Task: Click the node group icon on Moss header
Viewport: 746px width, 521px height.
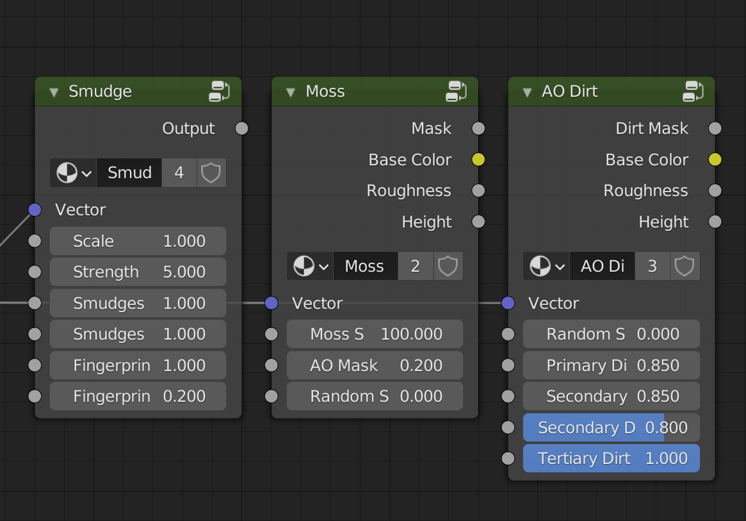Action: click(x=456, y=91)
